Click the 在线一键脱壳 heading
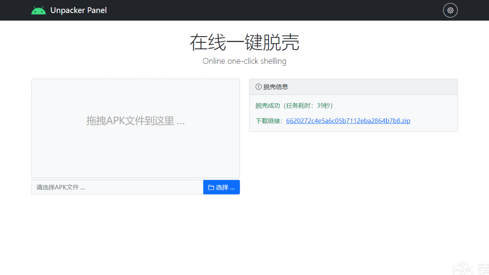The height and width of the screenshot is (275, 489). tap(244, 42)
